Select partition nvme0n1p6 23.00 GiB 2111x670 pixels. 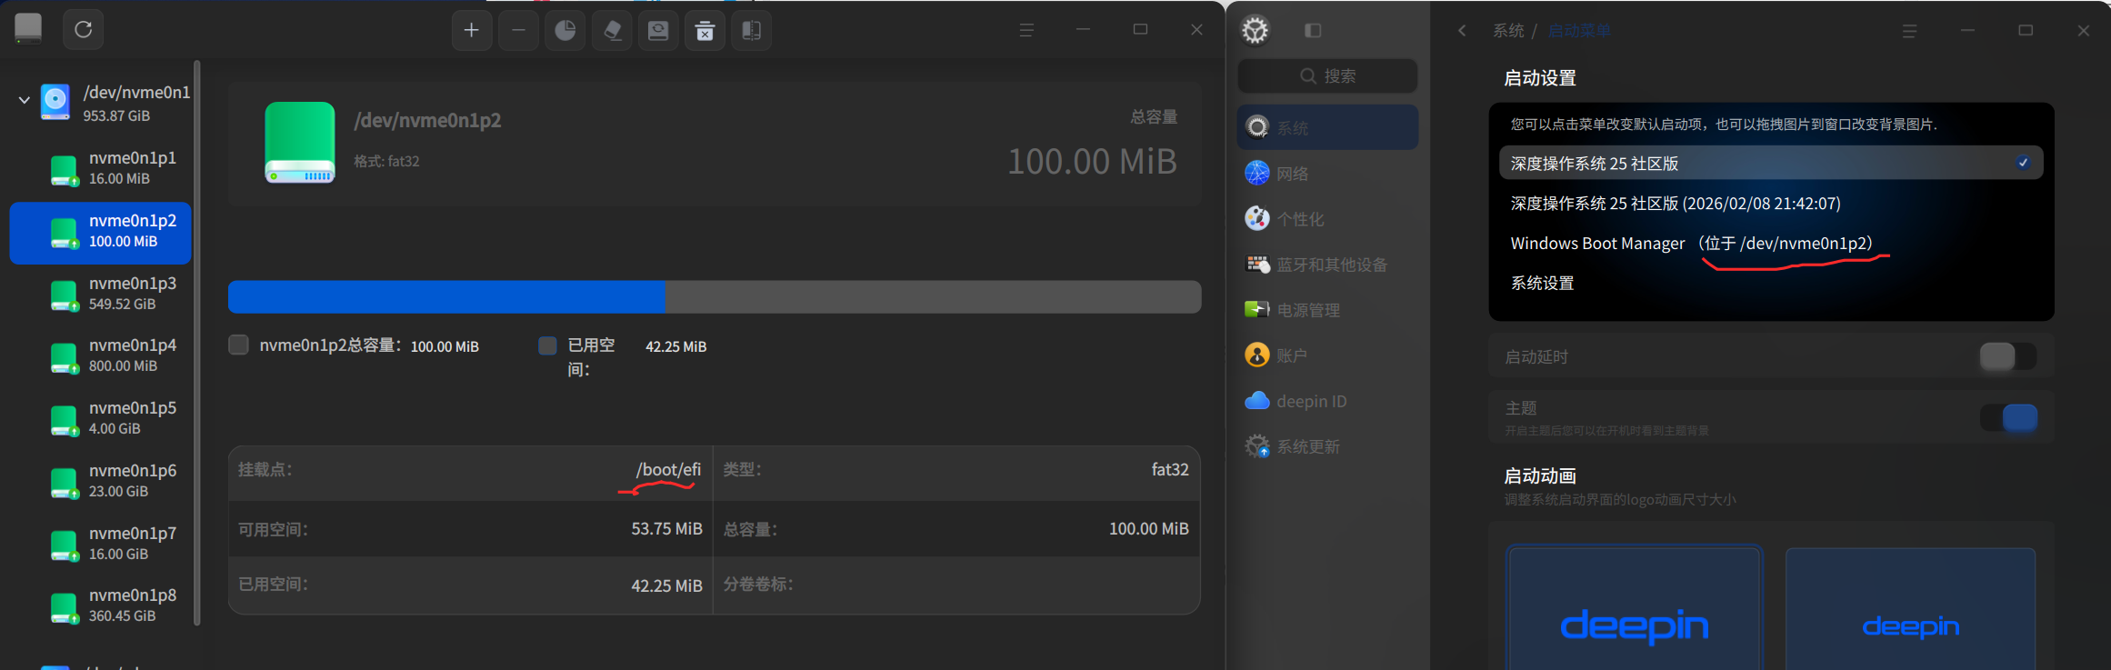100,481
